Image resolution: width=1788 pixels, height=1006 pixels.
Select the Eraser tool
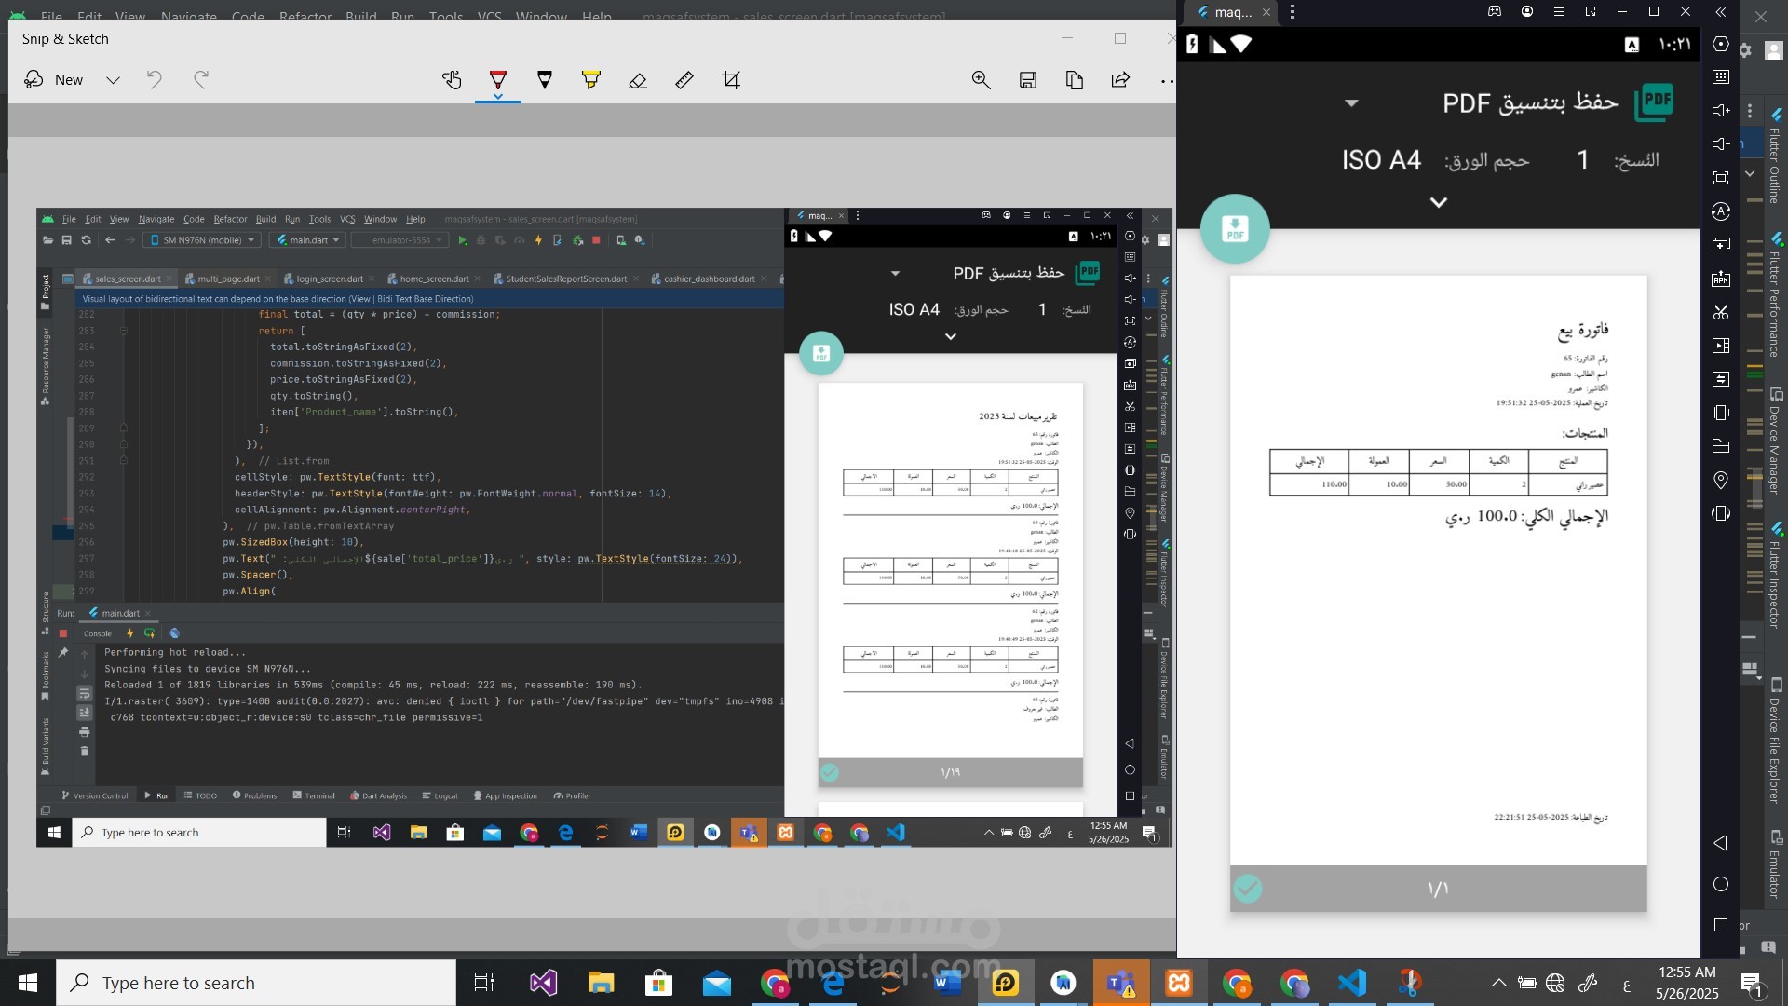(x=638, y=80)
